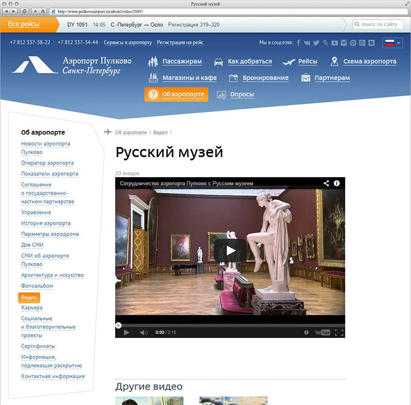Open the Pinterest icon
The height and width of the screenshot is (405, 411).
coord(353,43)
